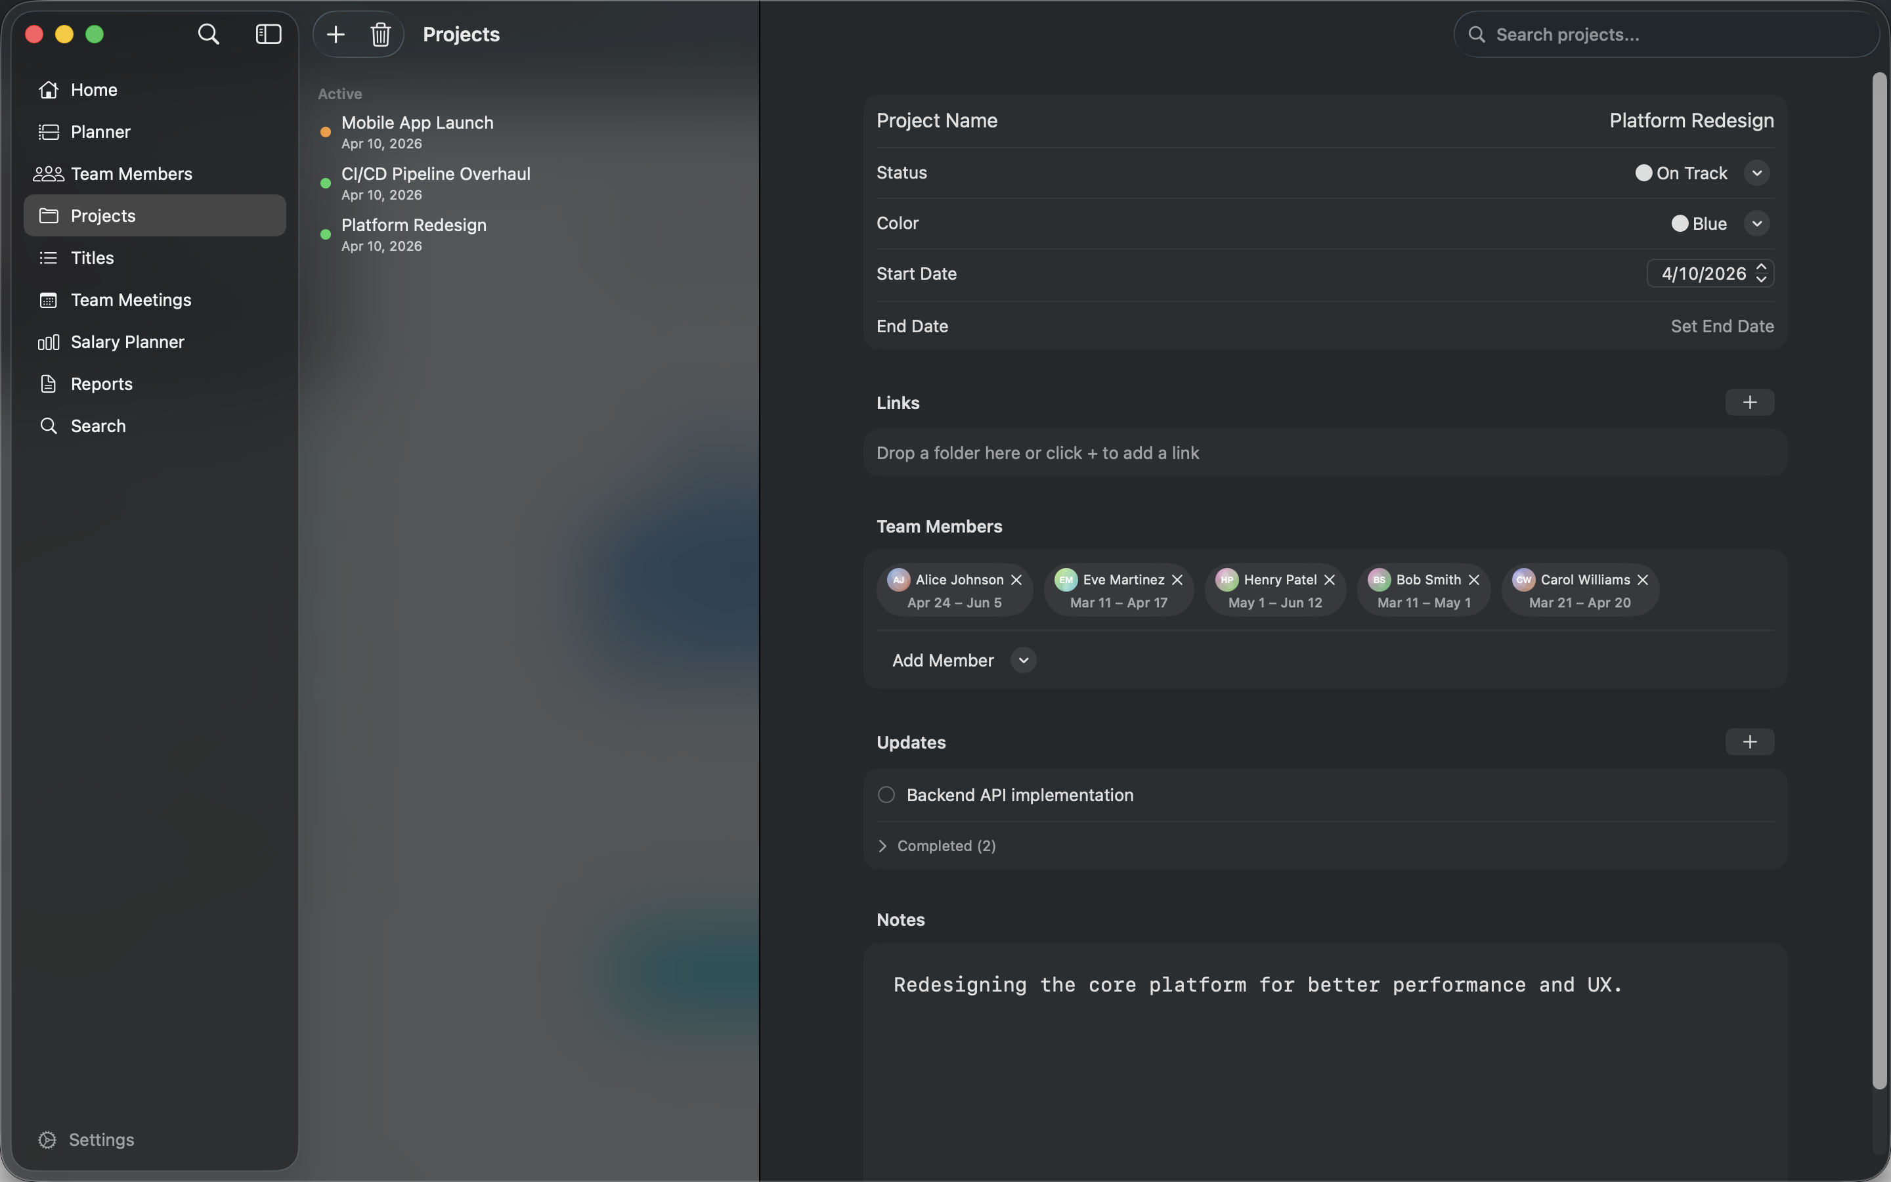Open Home in the sidebar

tap(155, 90)
